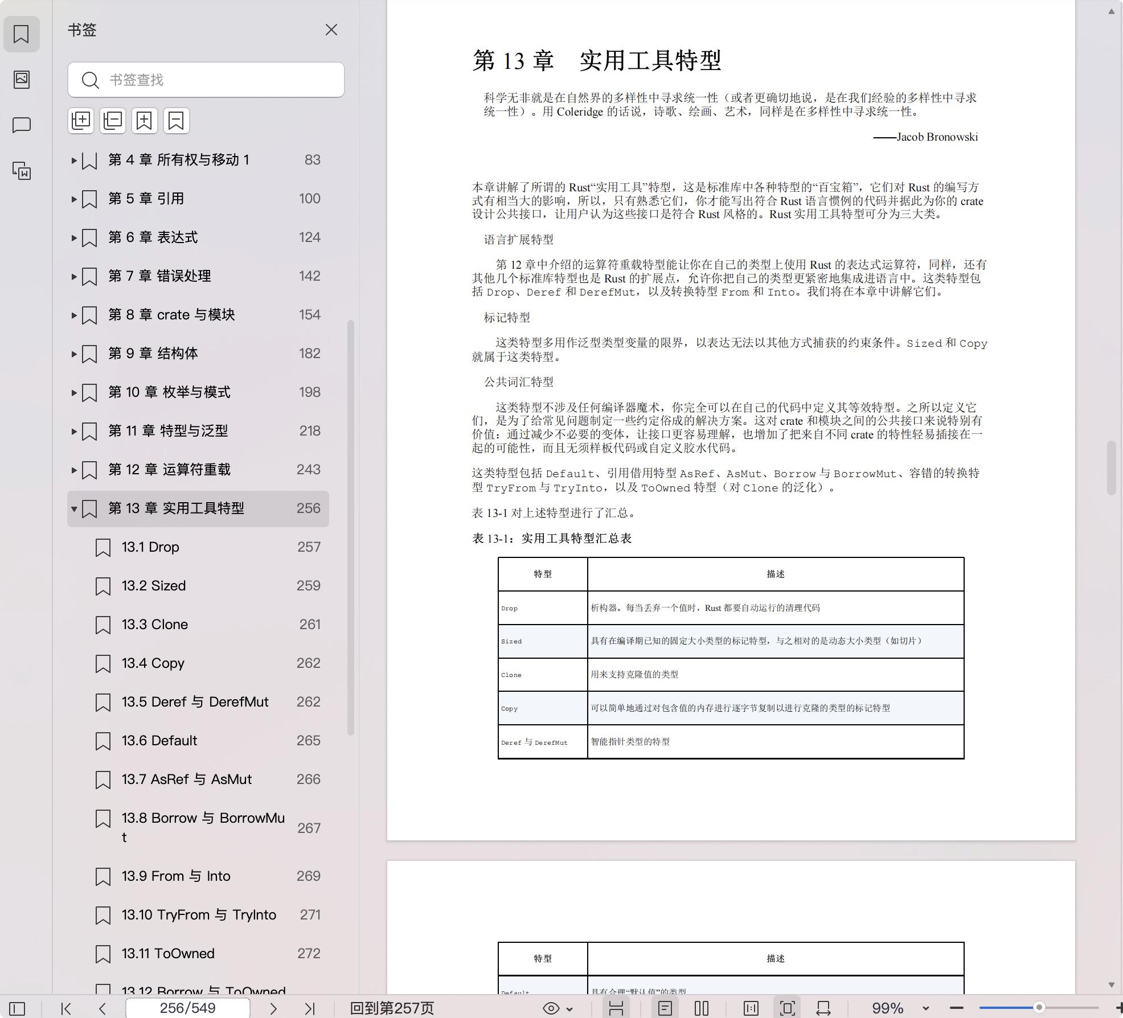Expand the 第 8 章 crate 与模块 bookmark
1123x1018 pixels.
click(74, 315)
